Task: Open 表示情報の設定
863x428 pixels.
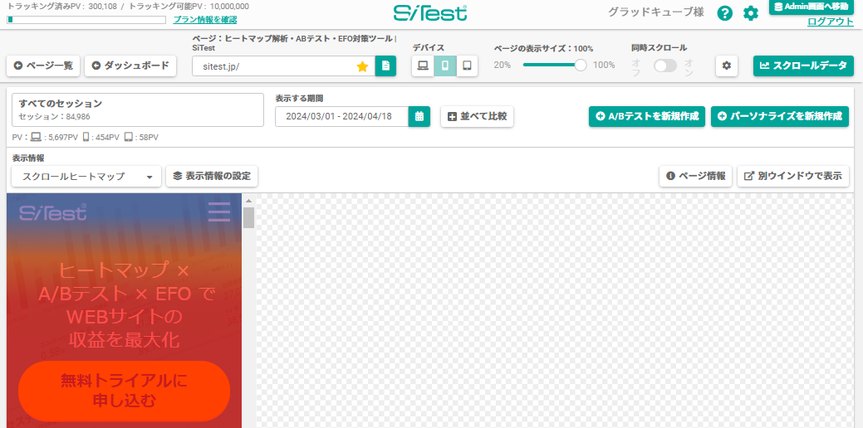Action: click(212, 177)
